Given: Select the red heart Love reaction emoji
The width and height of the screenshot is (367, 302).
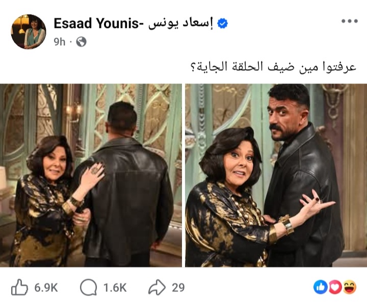Looking at the screenshot, I should [335, 287].
